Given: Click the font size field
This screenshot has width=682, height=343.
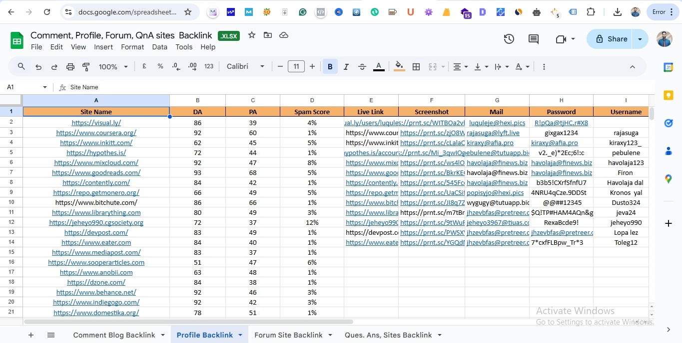Looking at the screenshot, I should pyautogui.click(x=296, y=66).
